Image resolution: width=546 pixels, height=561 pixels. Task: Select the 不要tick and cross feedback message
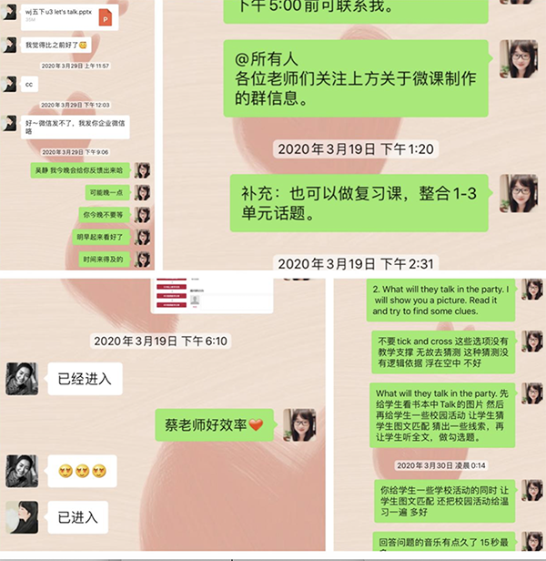(443, 352)
